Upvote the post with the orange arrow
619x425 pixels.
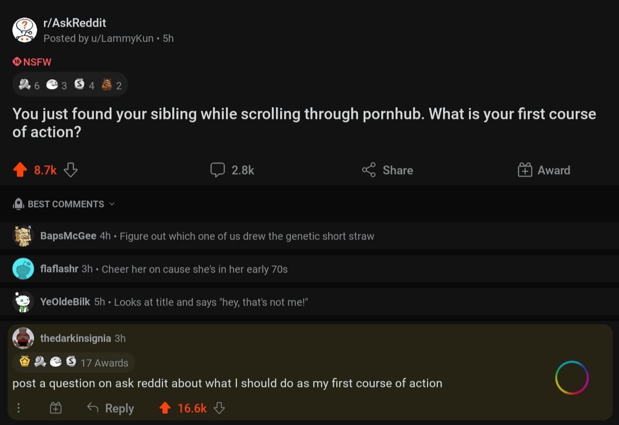21,169
